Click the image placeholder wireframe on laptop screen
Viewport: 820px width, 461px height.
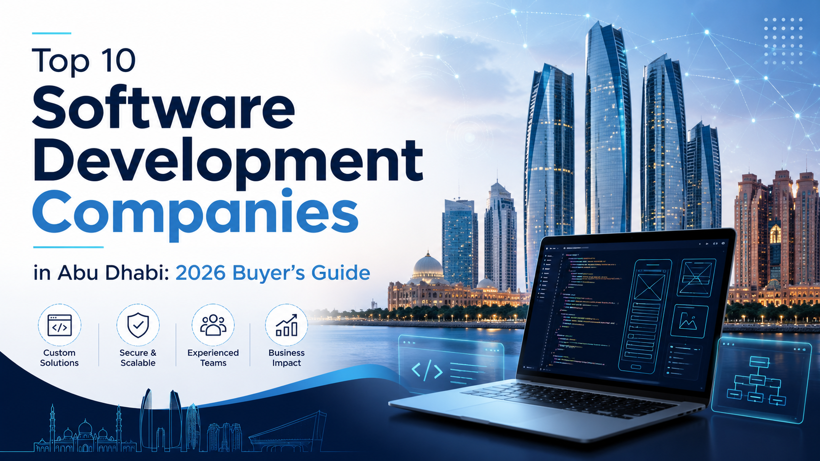coord(690,320)
